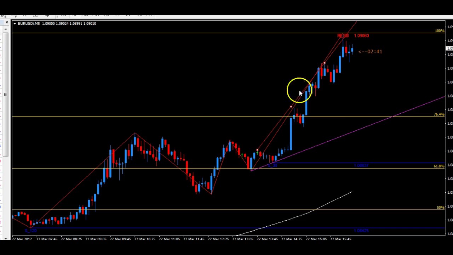Click the EURUSDi,M5 chart title

29,23
